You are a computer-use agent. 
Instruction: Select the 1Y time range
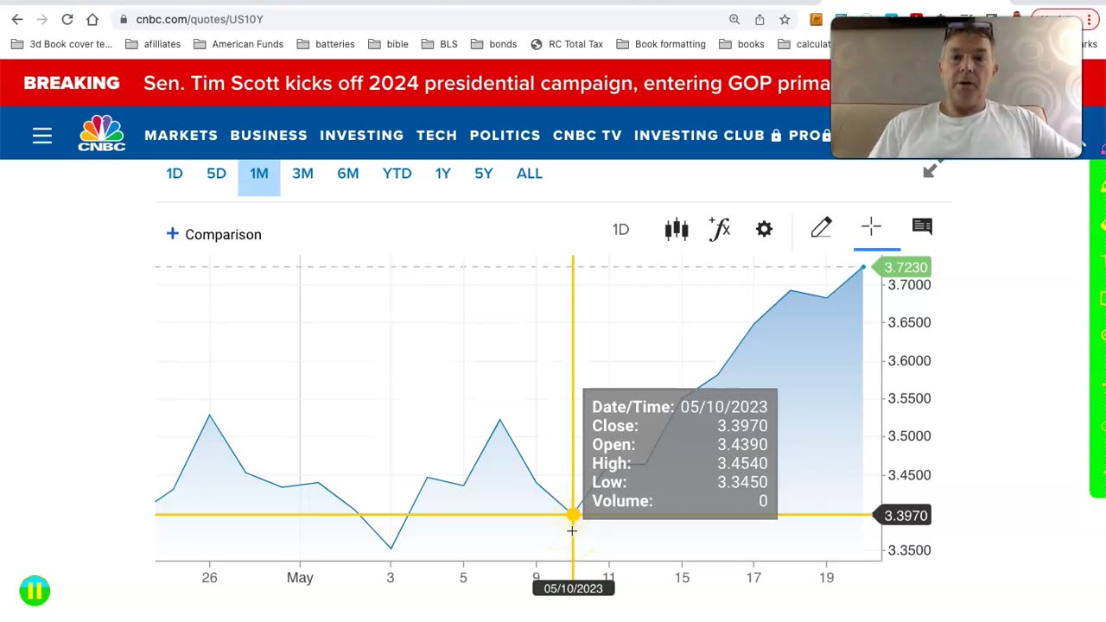coord(443,174)
